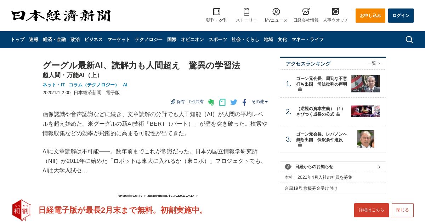Click the search magnifier in navigation bar
The height and width of the screenshot is (223, 425).
409,40
